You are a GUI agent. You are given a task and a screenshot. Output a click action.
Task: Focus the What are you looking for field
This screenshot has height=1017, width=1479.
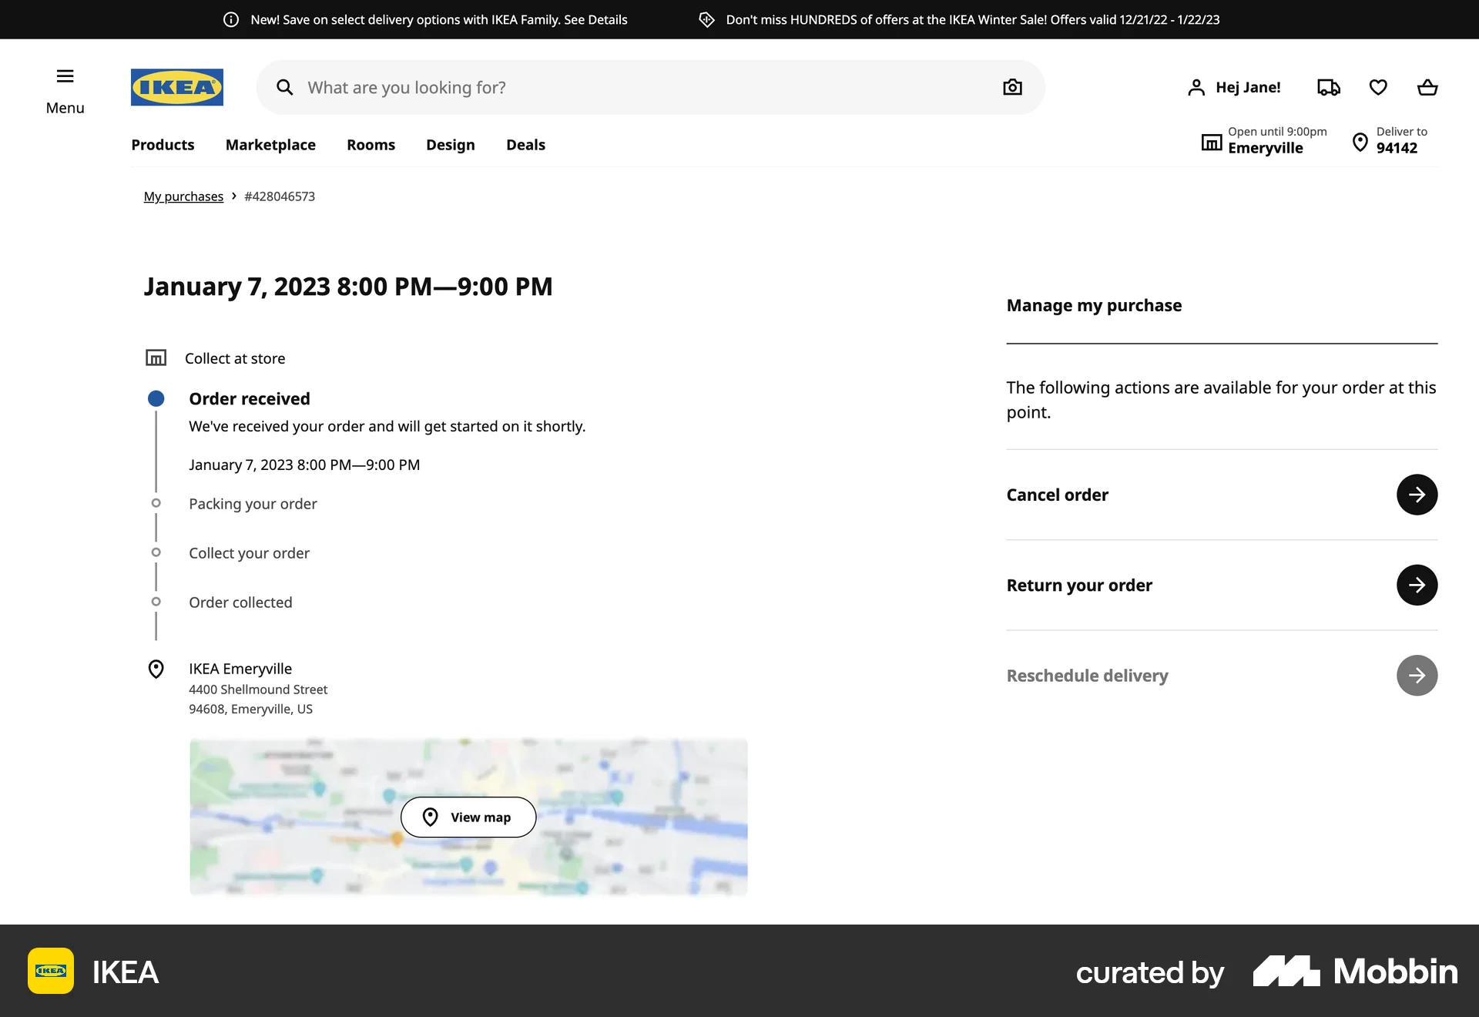tap(639, 87)
